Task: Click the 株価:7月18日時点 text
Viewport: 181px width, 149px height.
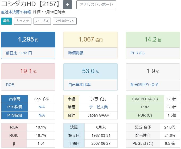Action: (49, 12)
